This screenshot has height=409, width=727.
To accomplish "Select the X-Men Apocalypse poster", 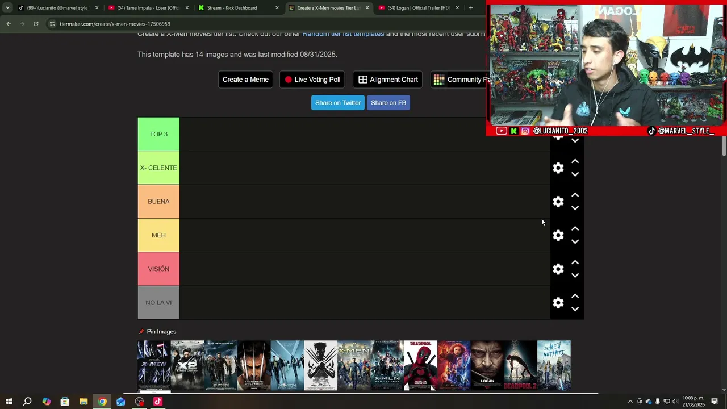I will (x=387, y=365).
